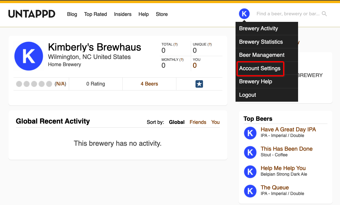Sort activity by Global
This screenshot has height=205, width=340.
tap(177, 122)
